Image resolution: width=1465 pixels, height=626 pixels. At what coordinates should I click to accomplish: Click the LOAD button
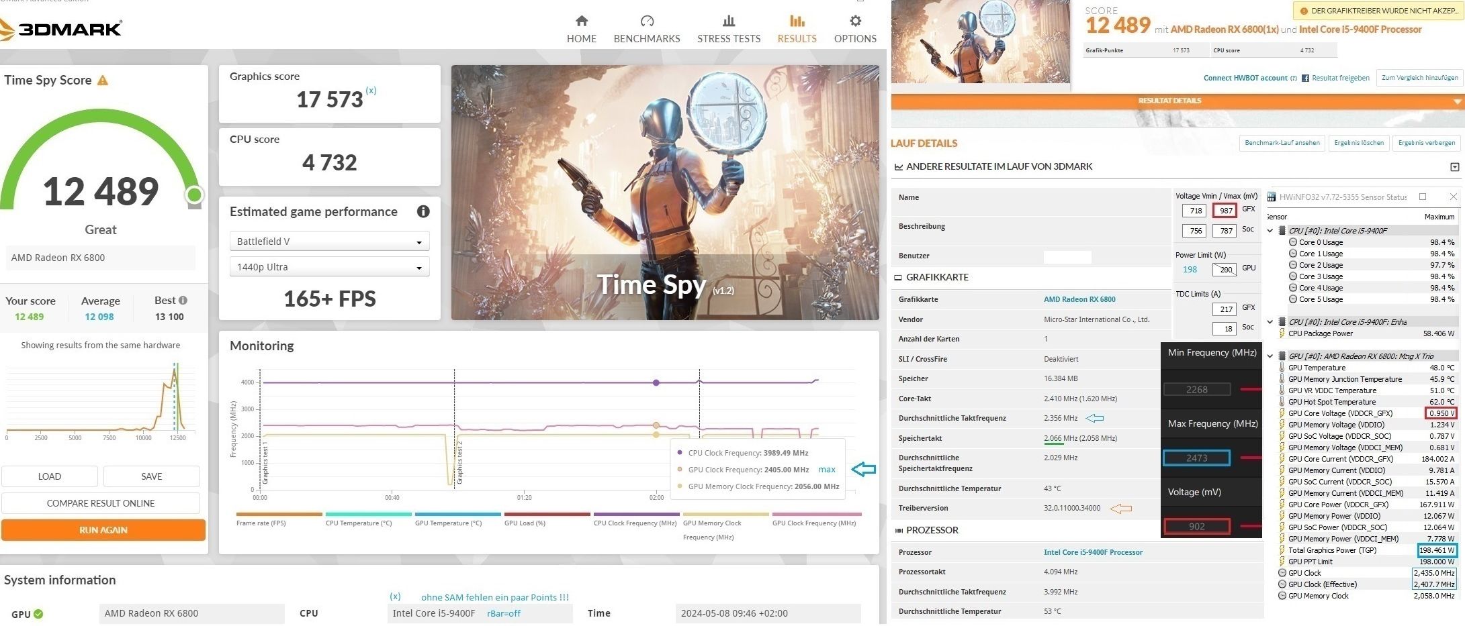click(x=50, y=476)
